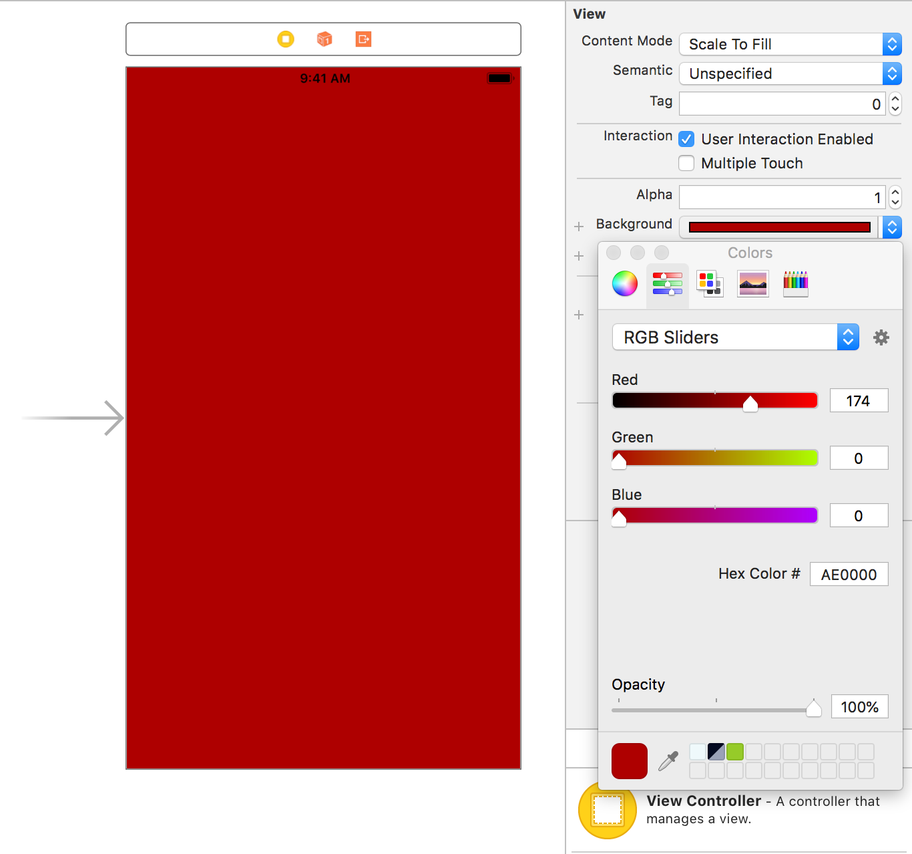Click the Hex Color input field
The width and height of the screenshot is (912, 854).
pyautogui.click(x=849, y=574)
